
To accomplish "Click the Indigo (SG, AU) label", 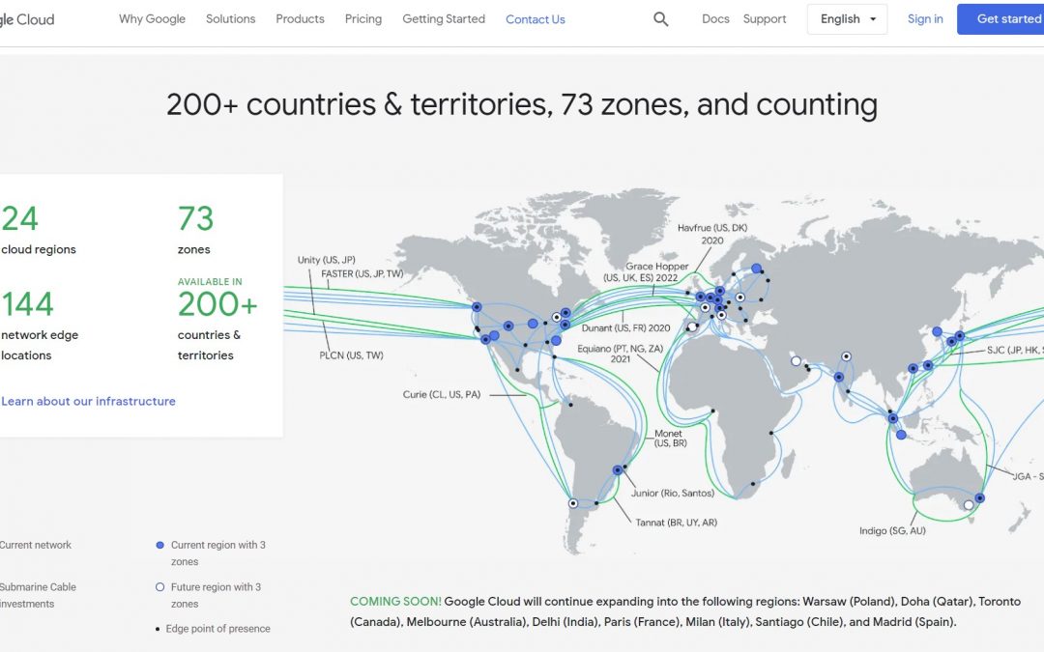I will click(x=892, y=531).
